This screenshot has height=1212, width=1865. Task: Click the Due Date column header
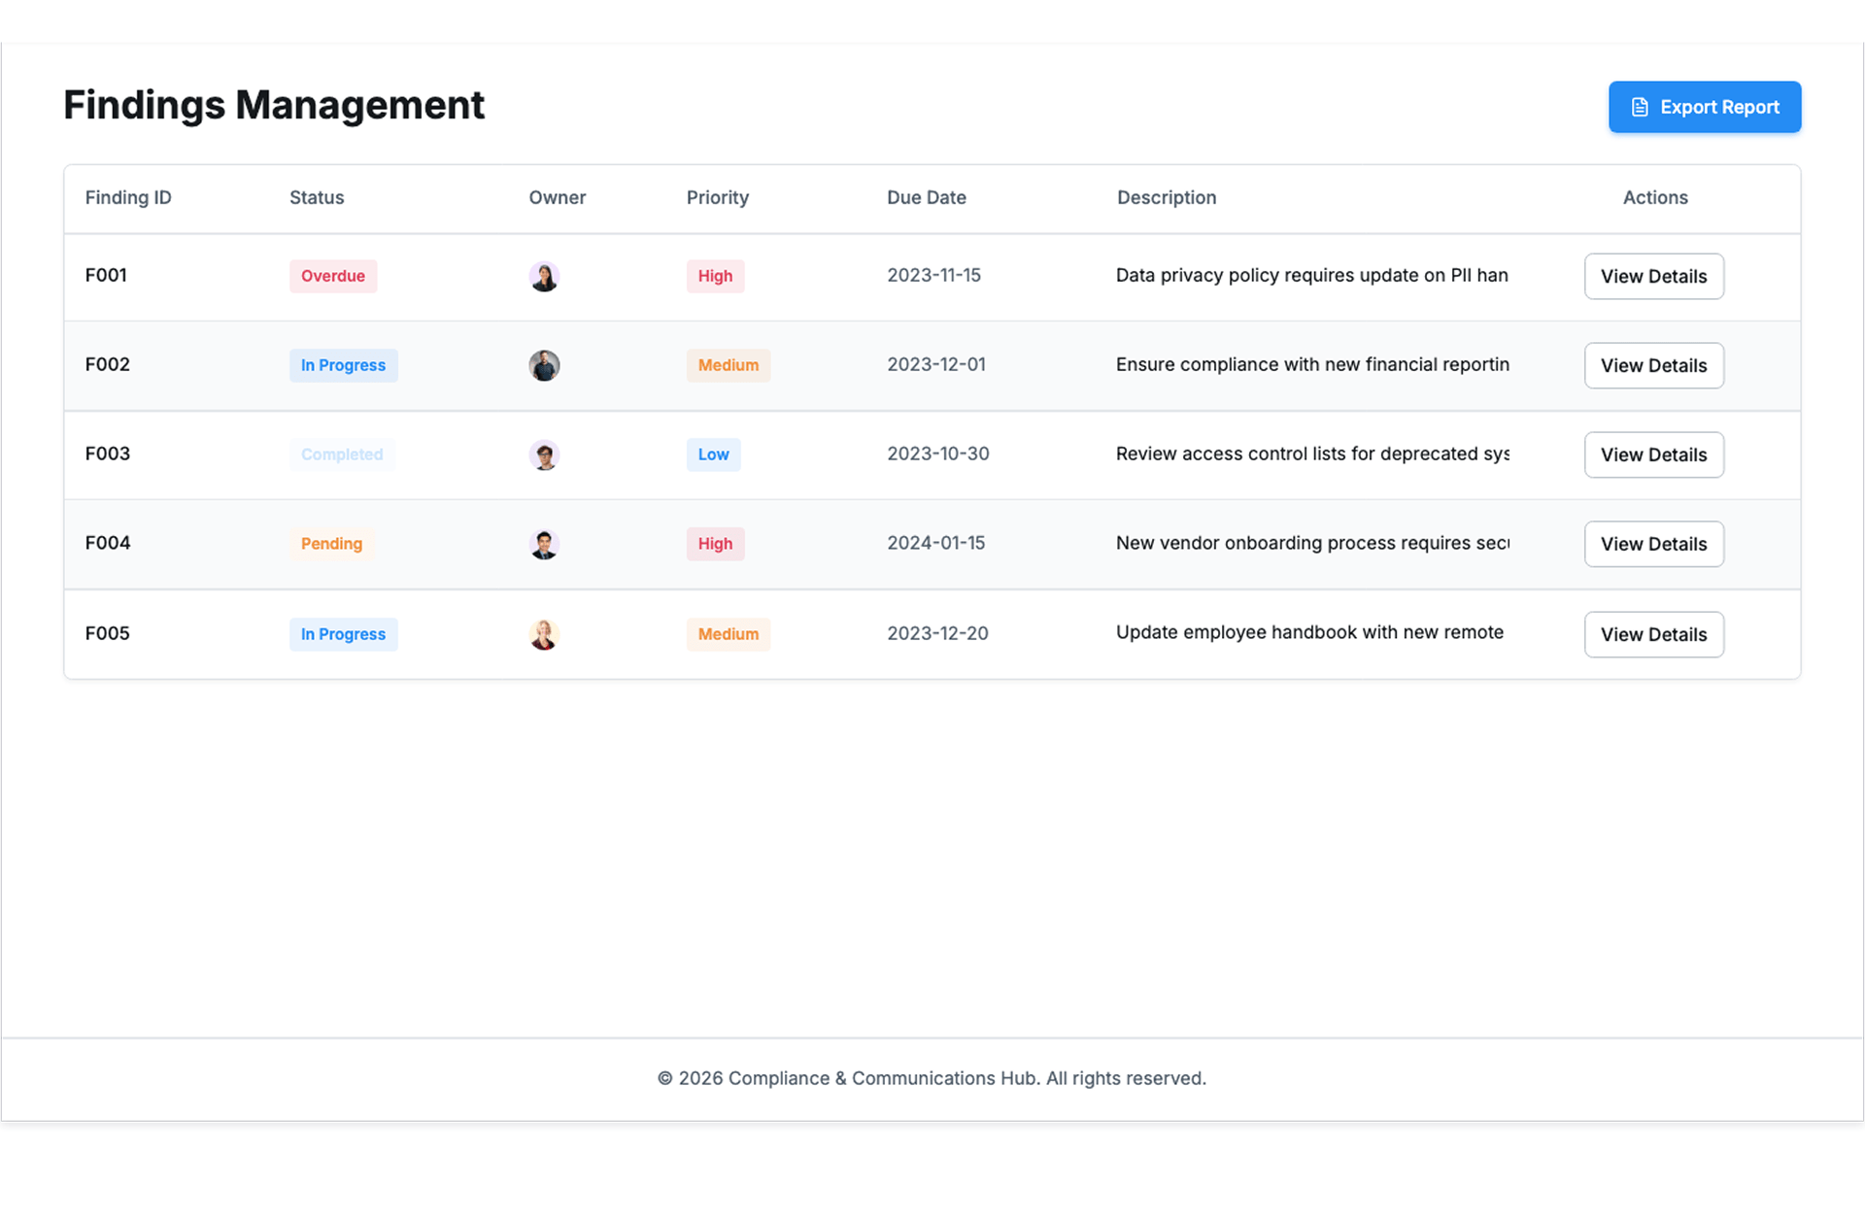click(926, 198)
